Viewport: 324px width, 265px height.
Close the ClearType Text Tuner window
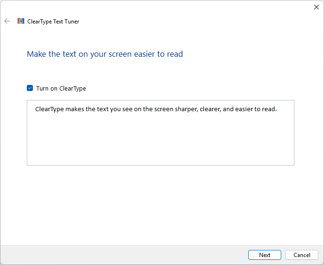(x=316, y=7)
